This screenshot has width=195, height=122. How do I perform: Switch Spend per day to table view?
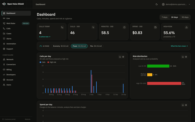tap(186, 105)
